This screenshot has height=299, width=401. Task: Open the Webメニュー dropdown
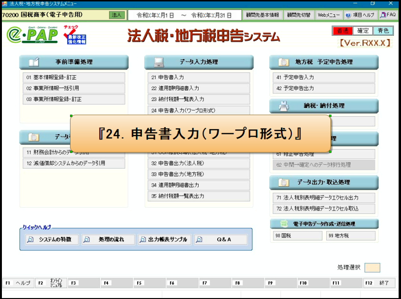point(329,15)
